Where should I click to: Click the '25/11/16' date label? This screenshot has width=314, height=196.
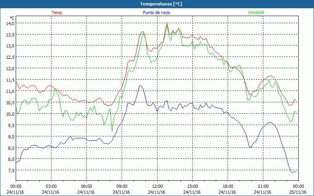[298, 192]
